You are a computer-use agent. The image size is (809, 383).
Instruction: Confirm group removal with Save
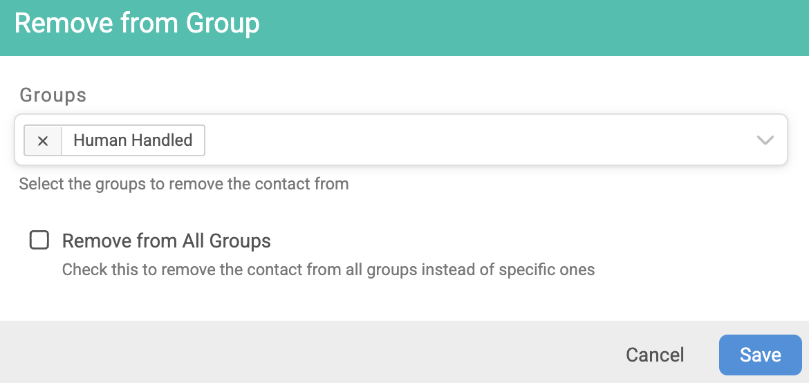tap(760, 355)
